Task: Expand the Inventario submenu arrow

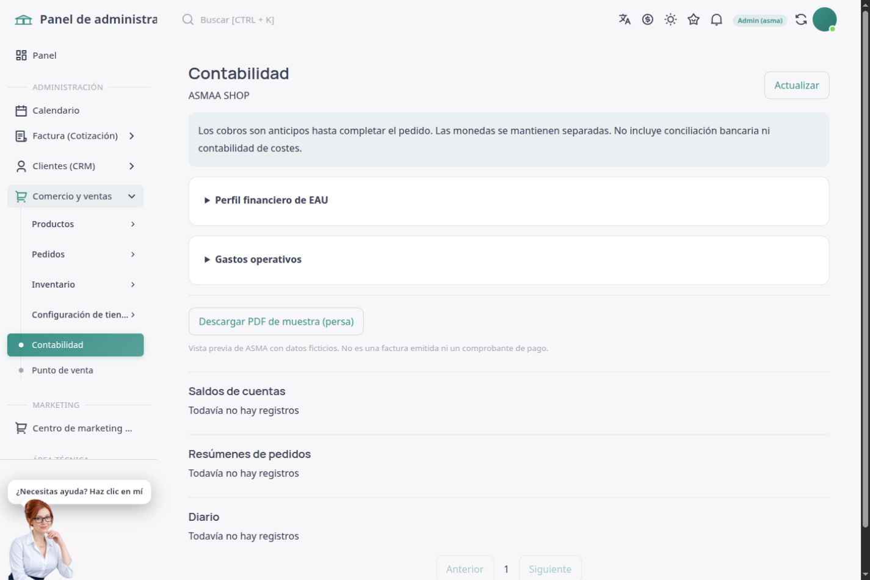Action: [x=132, y=285]
